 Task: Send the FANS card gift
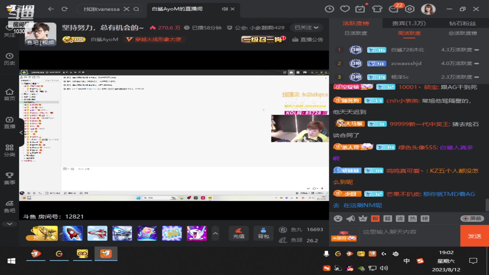coord(147,233)
